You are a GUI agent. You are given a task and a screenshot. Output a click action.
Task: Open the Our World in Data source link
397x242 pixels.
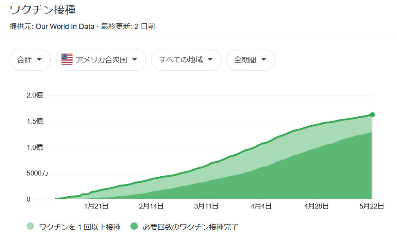pyautogui.click(x=65, y=26)
